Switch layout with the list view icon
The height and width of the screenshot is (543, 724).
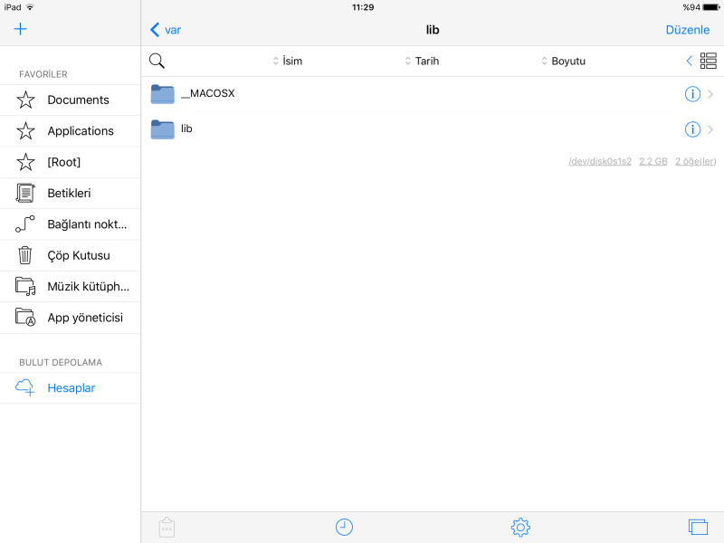point(708,61)
